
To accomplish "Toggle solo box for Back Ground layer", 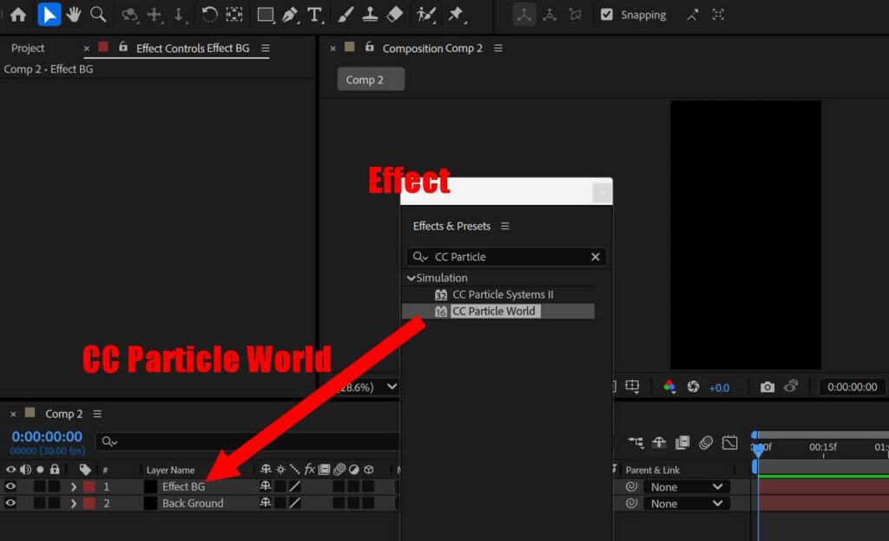I will (39, 503).
